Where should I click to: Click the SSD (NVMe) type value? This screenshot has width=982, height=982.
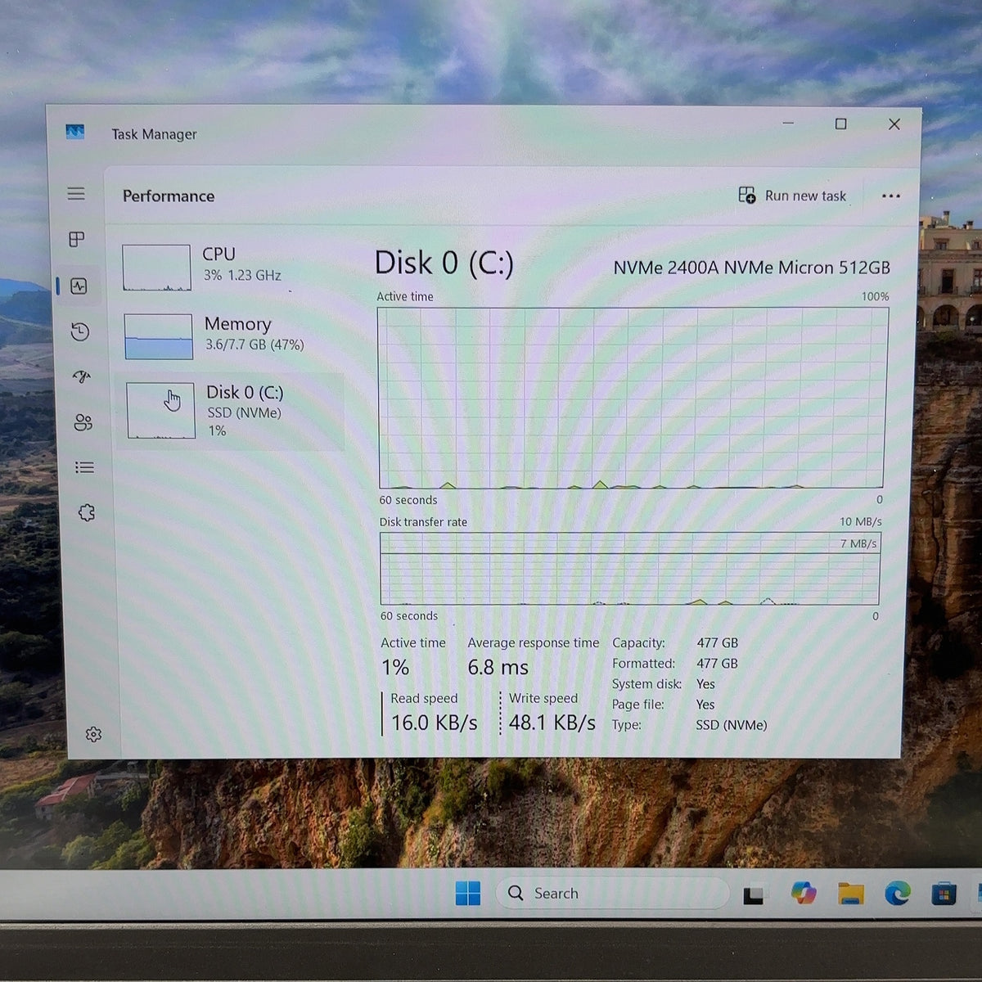(x=732, y=725)
